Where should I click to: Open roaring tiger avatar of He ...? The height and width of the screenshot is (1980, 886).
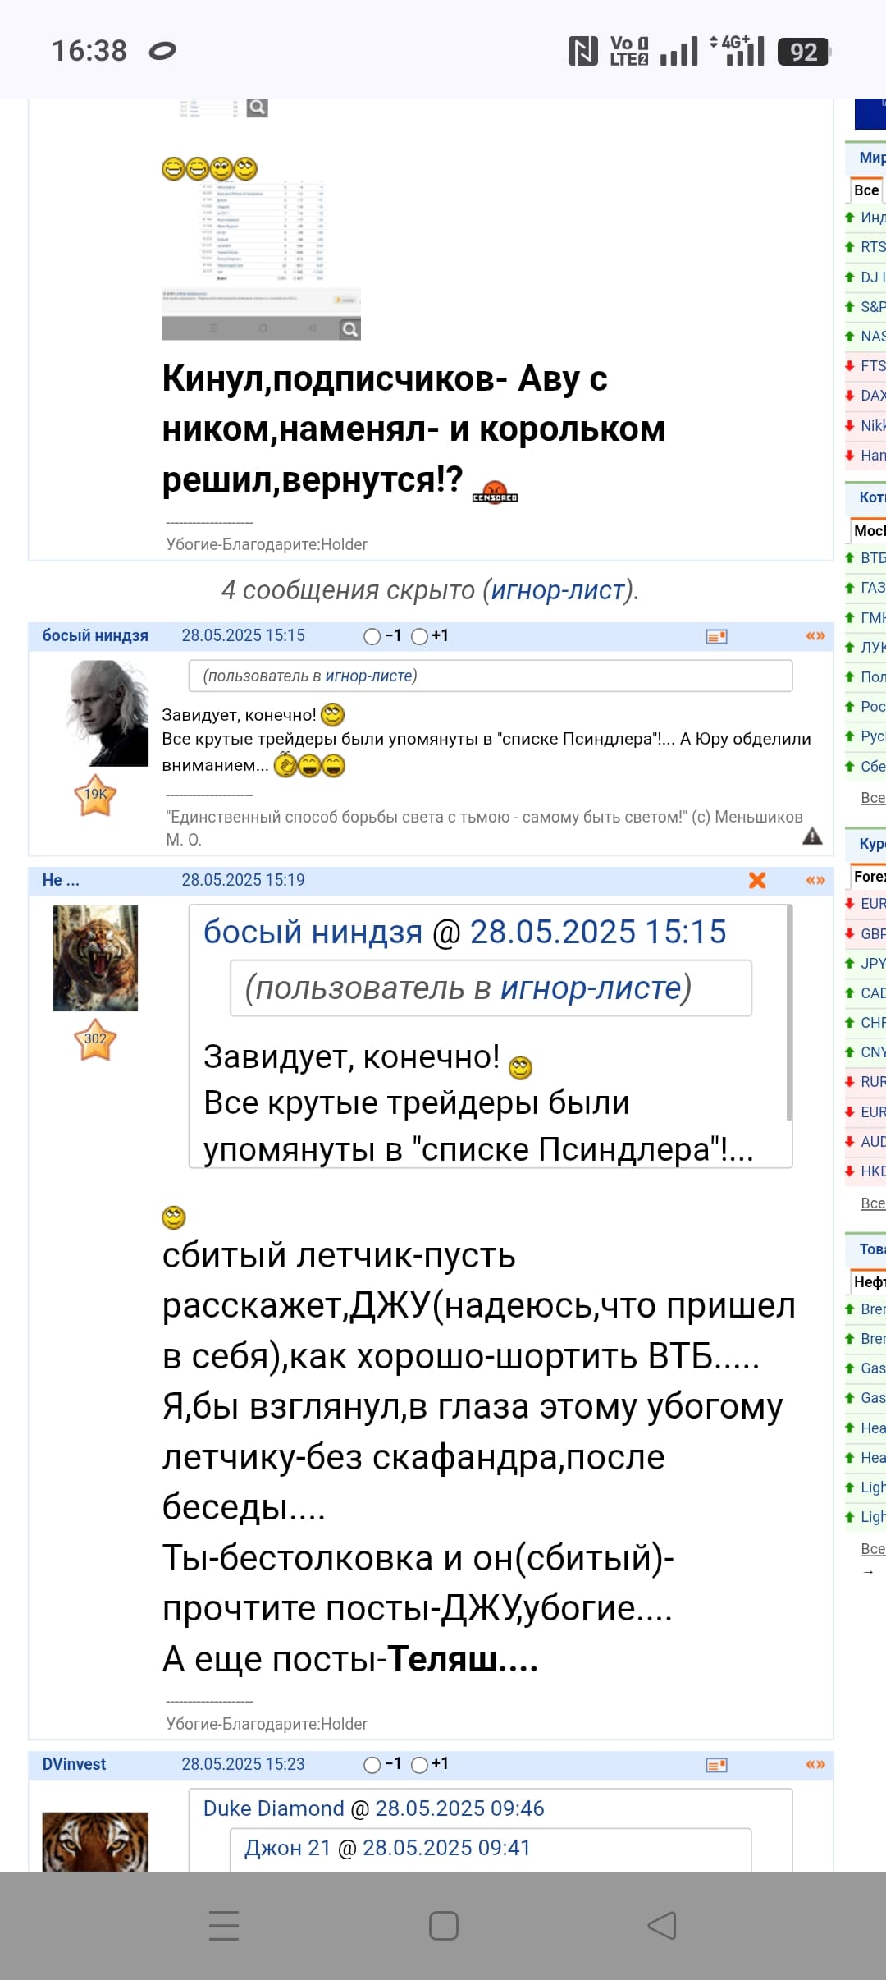pos(95,958)
